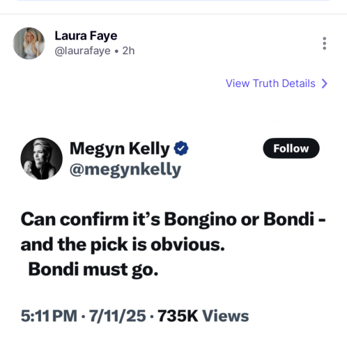This screenshot has height=348, width=347.
Task: Open Megyn Kelly's black-and-white avatar
Action: (42, 159)
